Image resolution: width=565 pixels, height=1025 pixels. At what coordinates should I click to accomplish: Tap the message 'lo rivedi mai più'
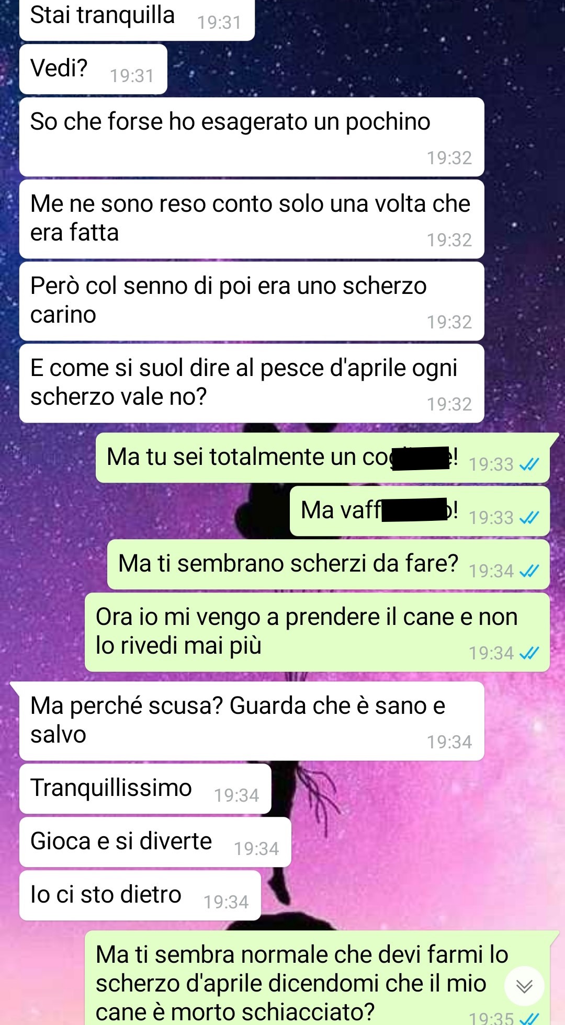[317, 632]
